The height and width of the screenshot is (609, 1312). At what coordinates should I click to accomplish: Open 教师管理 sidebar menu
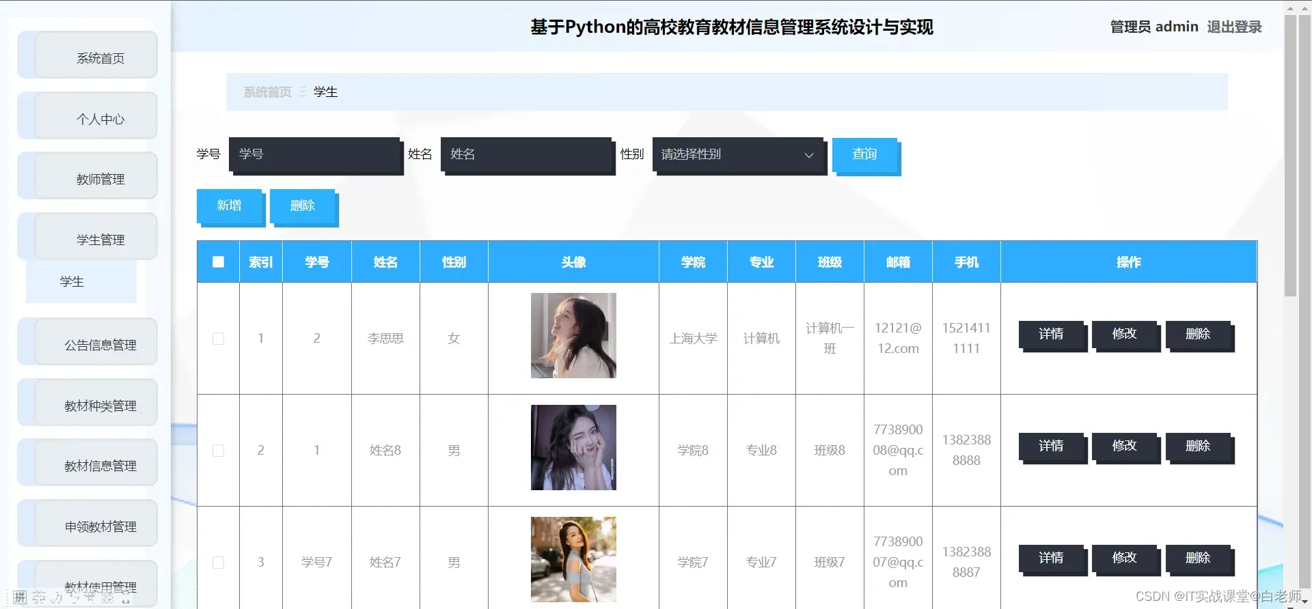[87, 176]
